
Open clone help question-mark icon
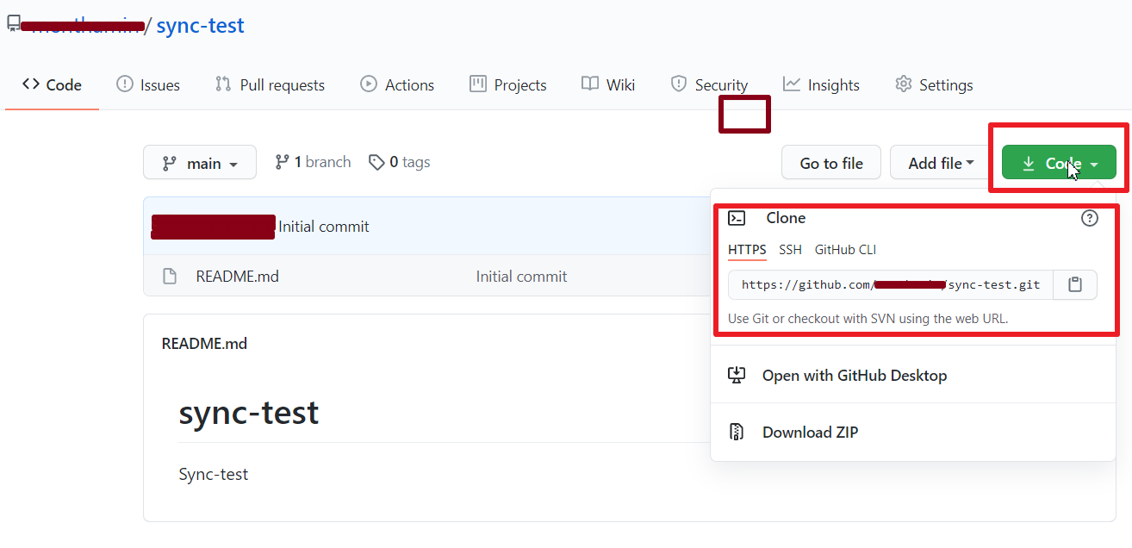[x=1090, y=218]
